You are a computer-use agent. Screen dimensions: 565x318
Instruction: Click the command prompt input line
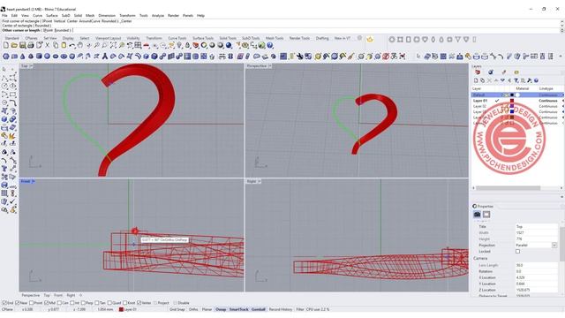(x=281, y=30)
